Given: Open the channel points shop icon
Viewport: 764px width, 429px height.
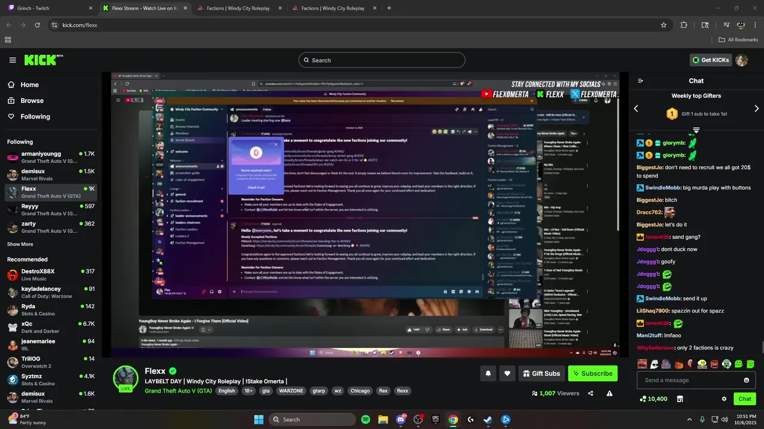Looking at the screenshot, I should (680, 399).
